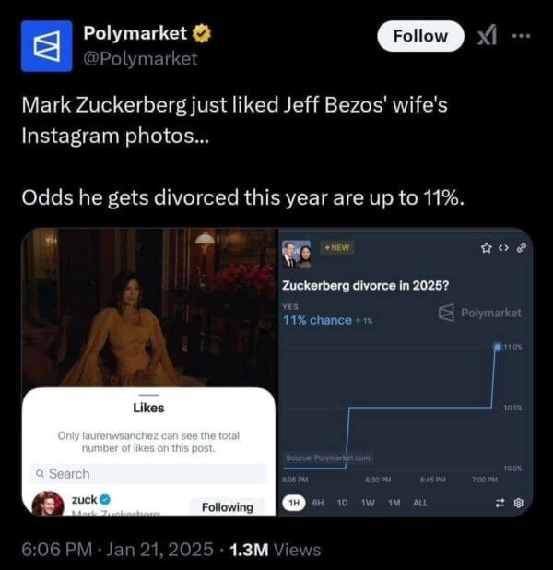The height and width of the screenshot is (570, 553).
Task: Switch chart to 6H range
Action: click(x=319, y=503)
